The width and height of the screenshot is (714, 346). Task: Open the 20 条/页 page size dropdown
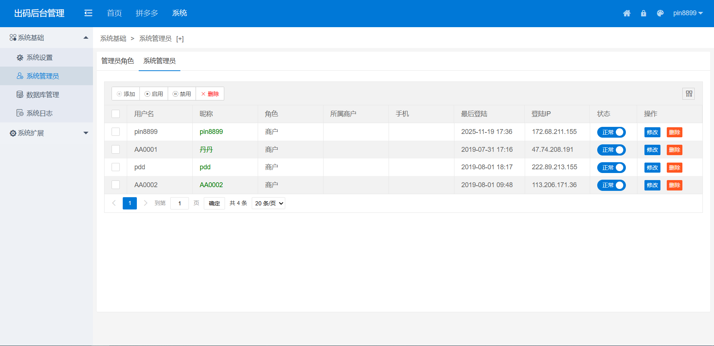click(268, 204)
